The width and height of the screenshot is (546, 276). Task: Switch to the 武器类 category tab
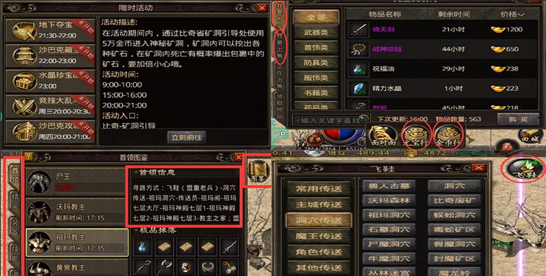tap(316, 33)
